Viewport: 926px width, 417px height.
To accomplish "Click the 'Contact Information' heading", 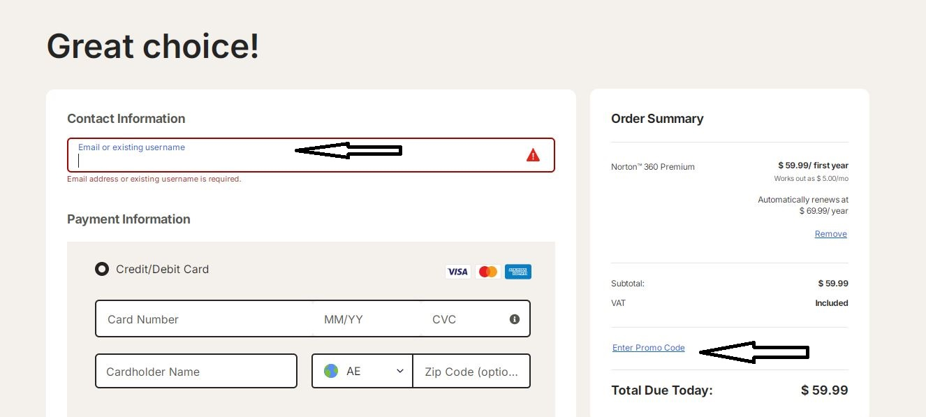I will [126, 119].
